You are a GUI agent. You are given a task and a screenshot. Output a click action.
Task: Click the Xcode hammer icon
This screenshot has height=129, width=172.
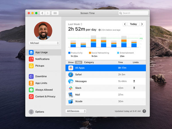coord(71,101)
